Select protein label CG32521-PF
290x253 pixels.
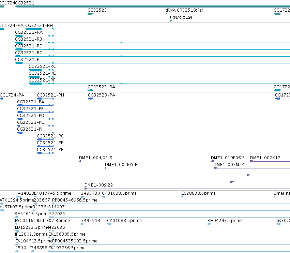pyautogui.click(x=50, y=150)
